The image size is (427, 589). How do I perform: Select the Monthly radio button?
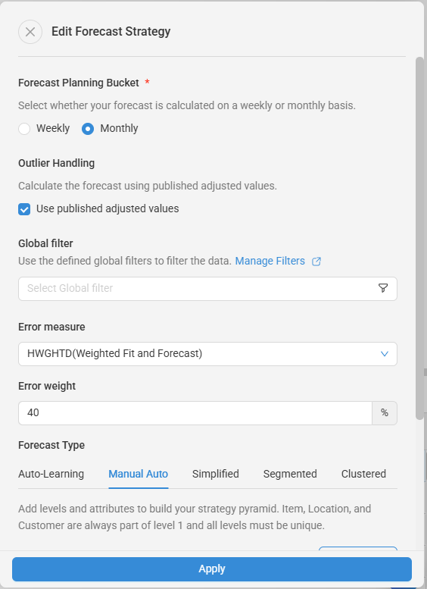(x=88, y=129)
